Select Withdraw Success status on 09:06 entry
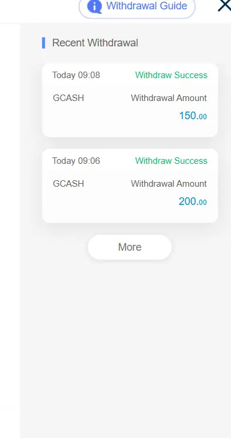This screenshot has height=438, width=231. click(171, 161)
